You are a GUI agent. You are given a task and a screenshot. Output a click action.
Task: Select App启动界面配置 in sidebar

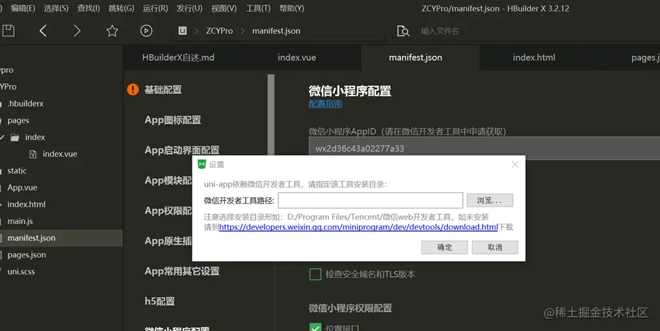pyautogui.click(x=182, y=150)
